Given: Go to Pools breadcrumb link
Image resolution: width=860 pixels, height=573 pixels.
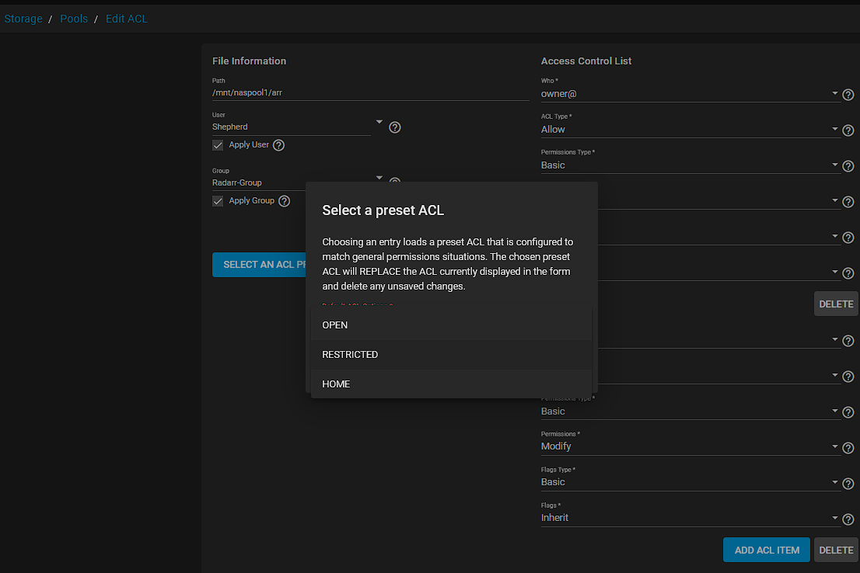Looking at the screenshot, I should point(74,19).
